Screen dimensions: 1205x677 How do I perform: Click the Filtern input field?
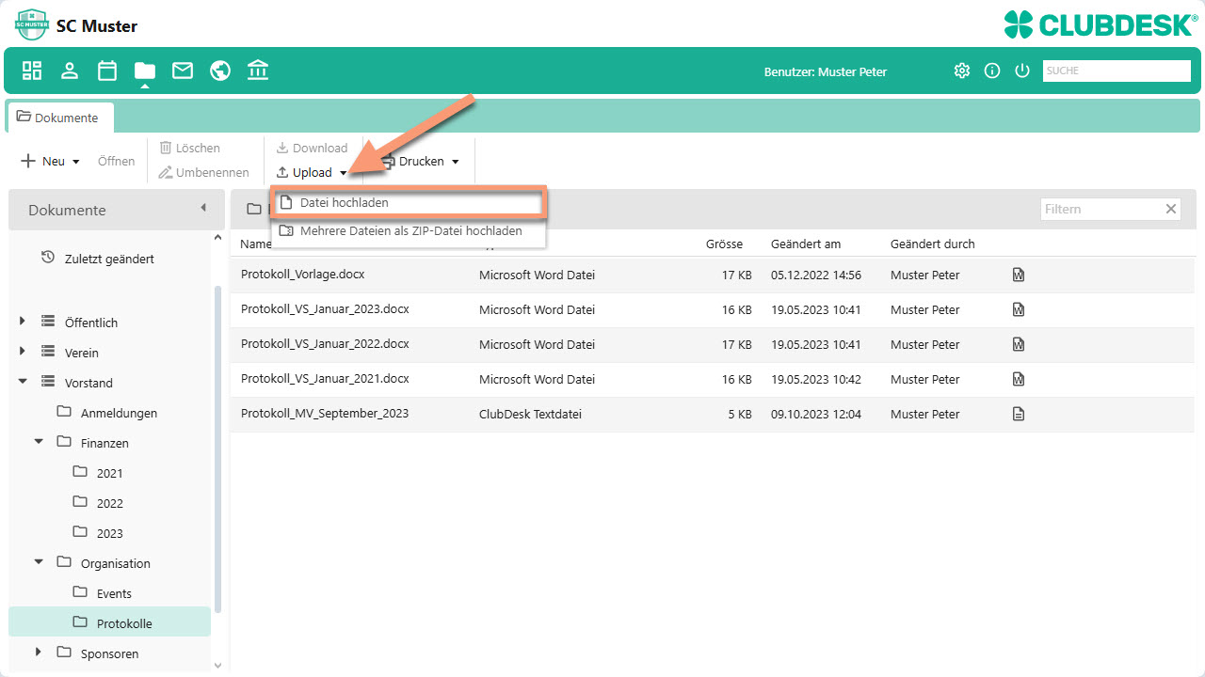[1100, 209]
